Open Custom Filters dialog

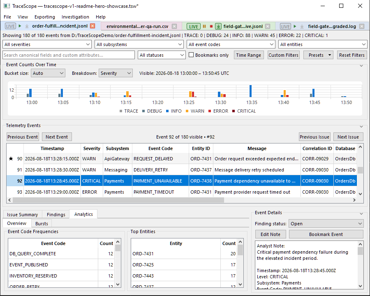coord(283,55)
